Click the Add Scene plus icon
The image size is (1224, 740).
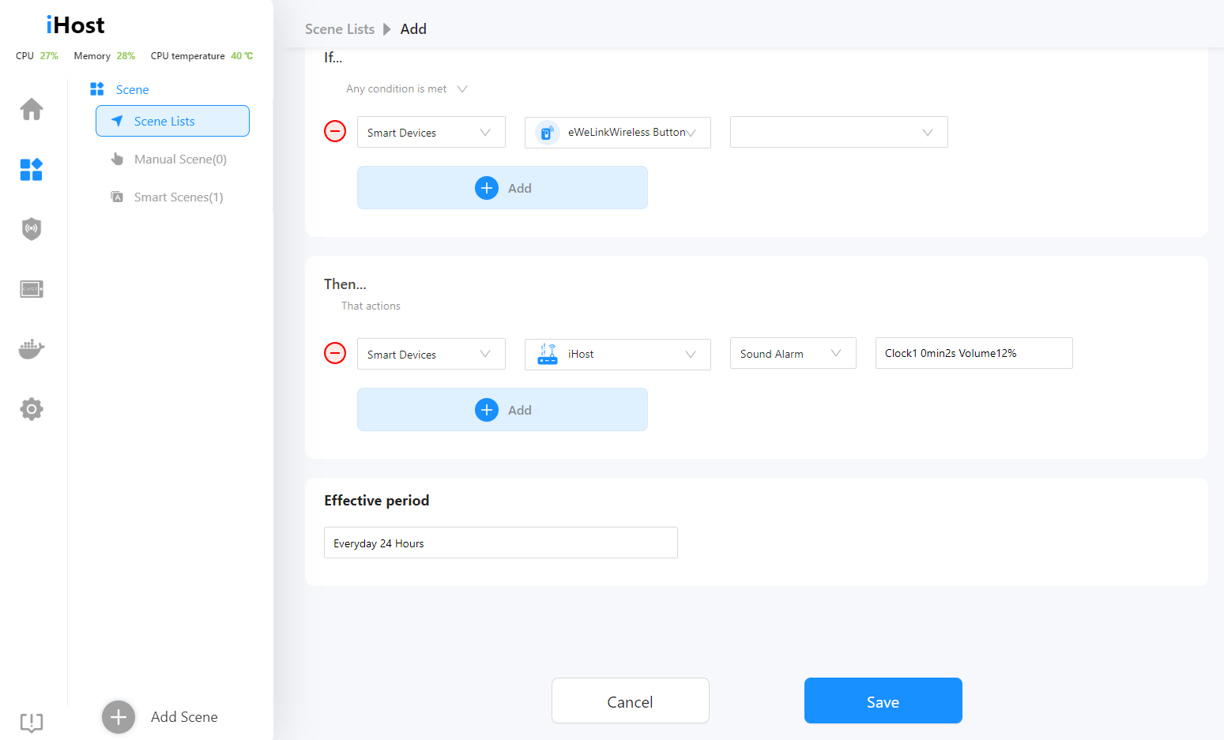pos(119,717)
